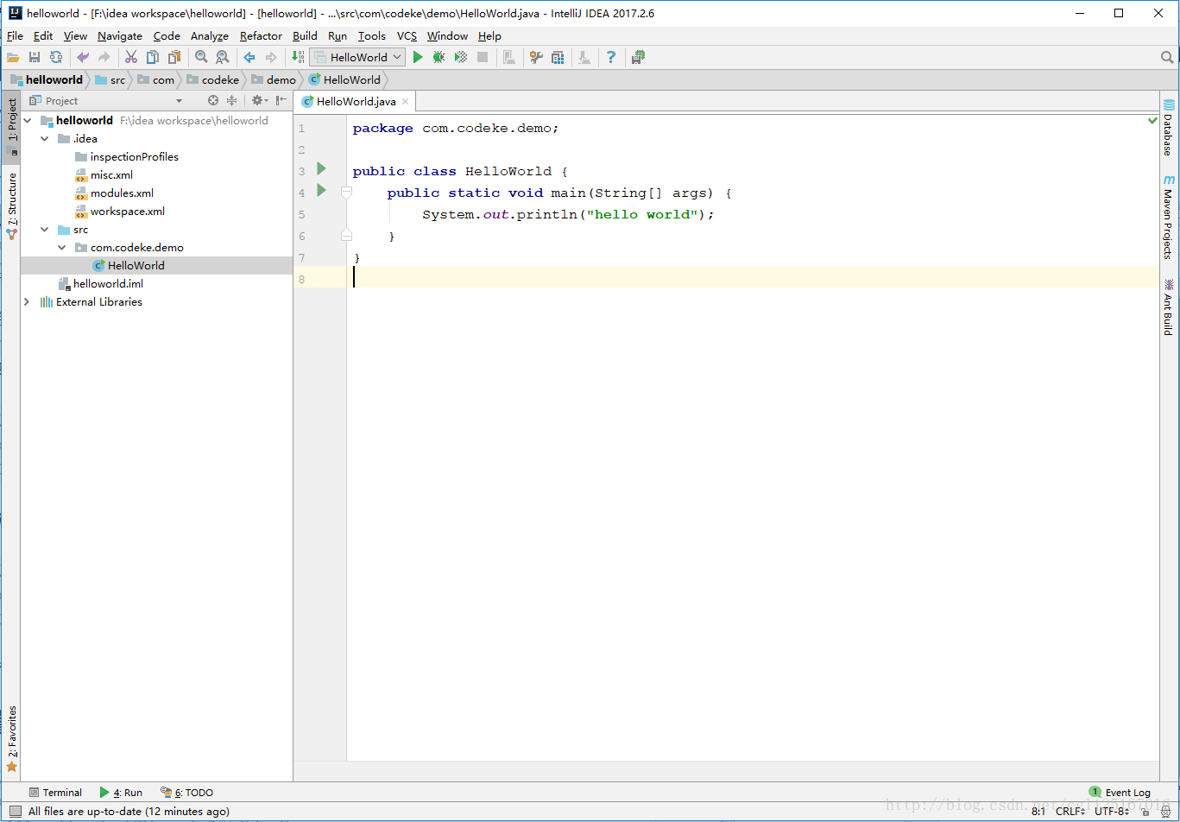The height and width of the screenshot is (822, 1180).
Task: Open the Refactor menu
Action: [261, 35]
